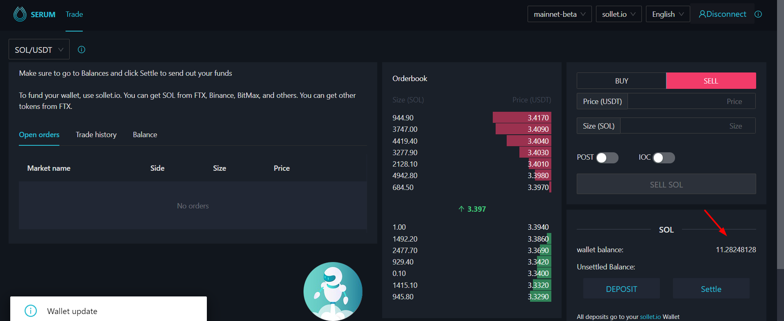Image resolution: width=784 pixels, height=321 pixels.
Task: Select bid price 3.3290 in orderbook
Action: pos(538,296)
